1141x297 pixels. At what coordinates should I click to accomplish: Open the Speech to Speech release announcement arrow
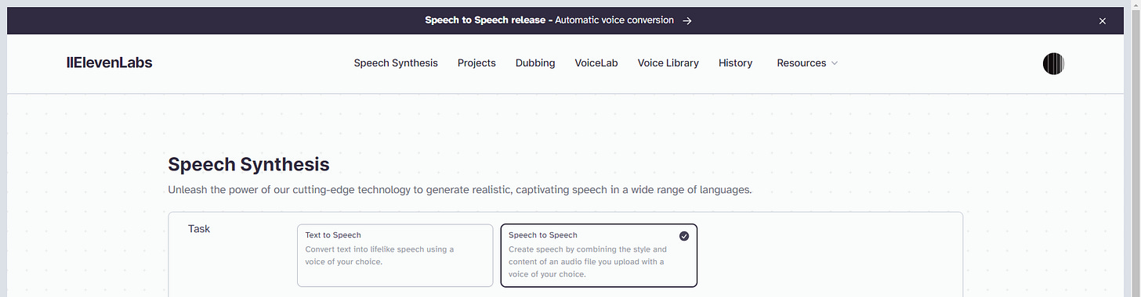[687, 20]
